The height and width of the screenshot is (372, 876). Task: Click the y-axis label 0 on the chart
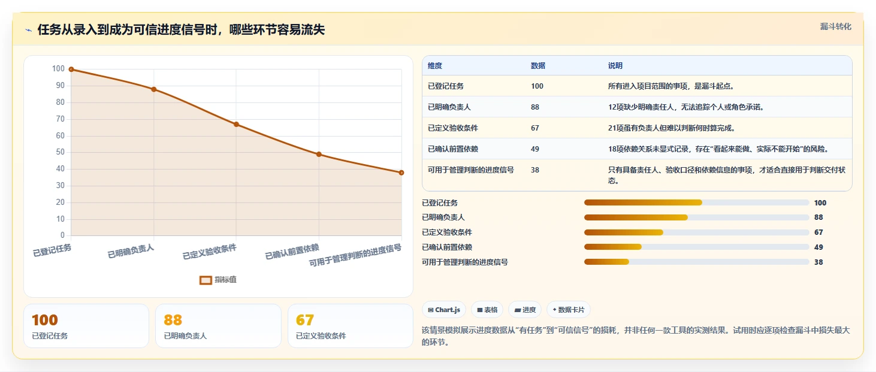(62, 235)
